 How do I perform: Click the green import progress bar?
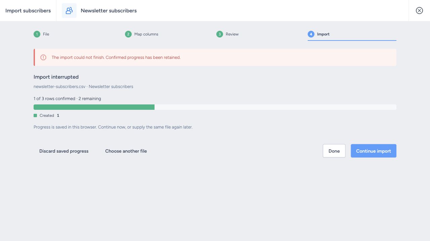pos(94,107)
